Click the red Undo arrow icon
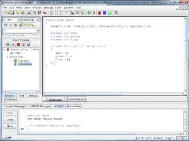The width and height of the screenshot is (189, 141). coord(45,13)
